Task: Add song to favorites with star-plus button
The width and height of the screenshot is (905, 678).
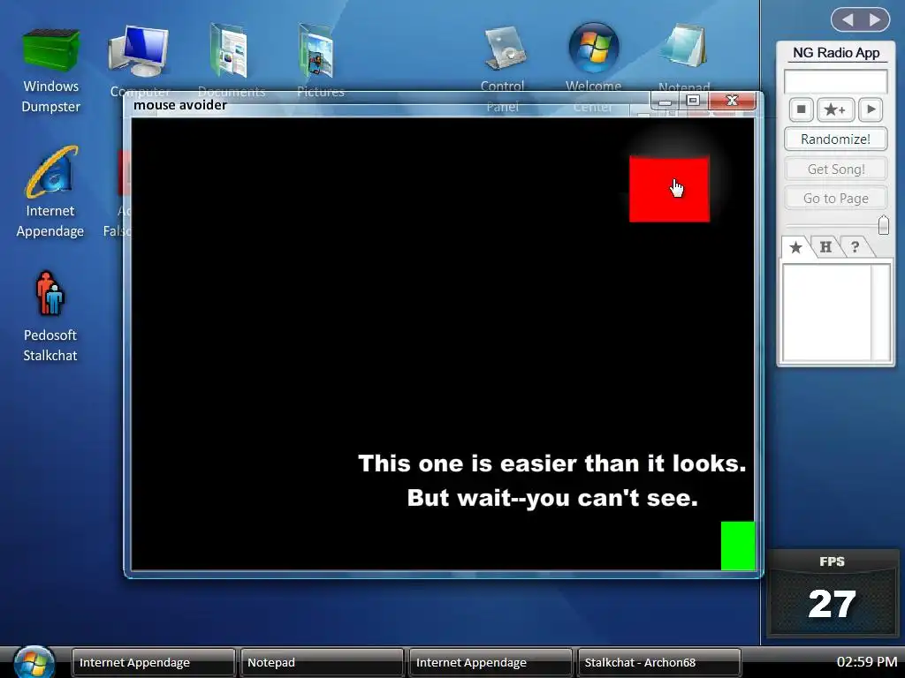Action: pyautogui.click(x=834, y=109)
